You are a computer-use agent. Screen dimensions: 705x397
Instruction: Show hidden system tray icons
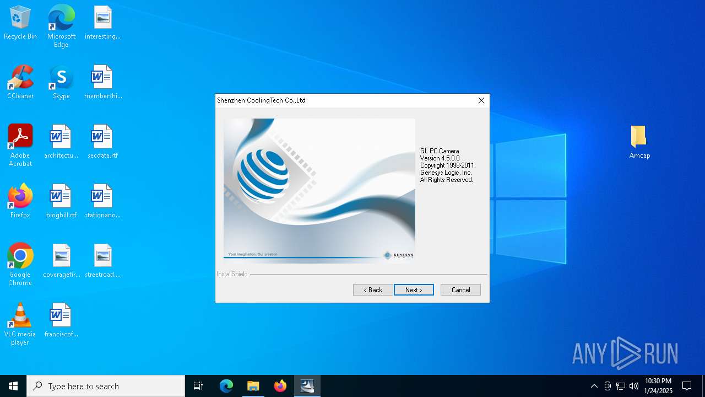click(x=594, y=386)
